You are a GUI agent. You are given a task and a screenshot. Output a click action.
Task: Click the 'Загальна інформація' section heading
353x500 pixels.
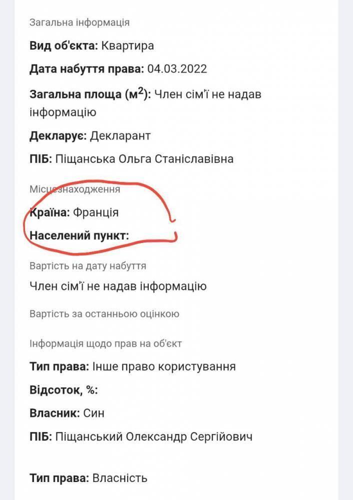point(80,22)
